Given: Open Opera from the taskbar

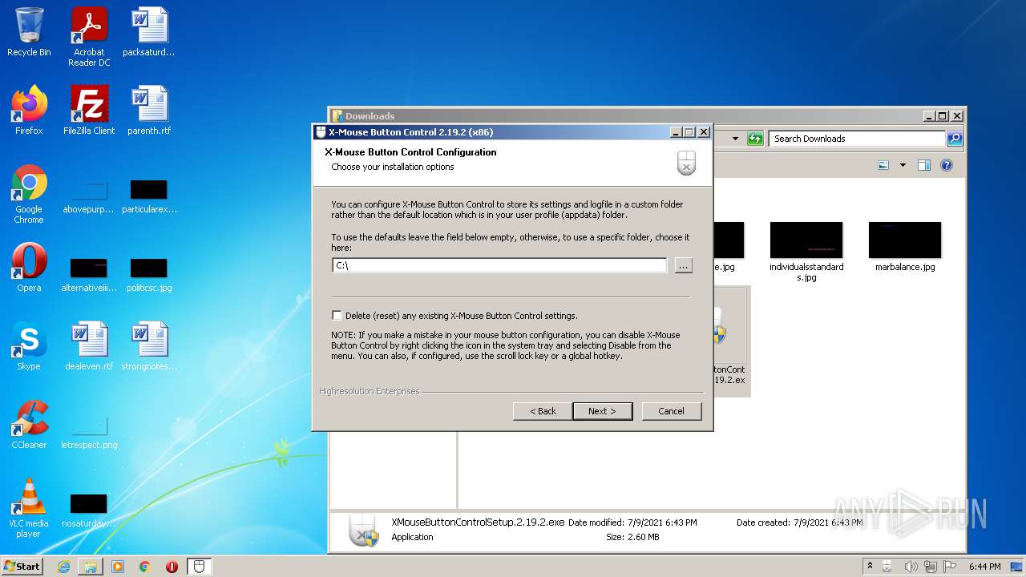Looking at the screenshot, I should click(172, 567).
